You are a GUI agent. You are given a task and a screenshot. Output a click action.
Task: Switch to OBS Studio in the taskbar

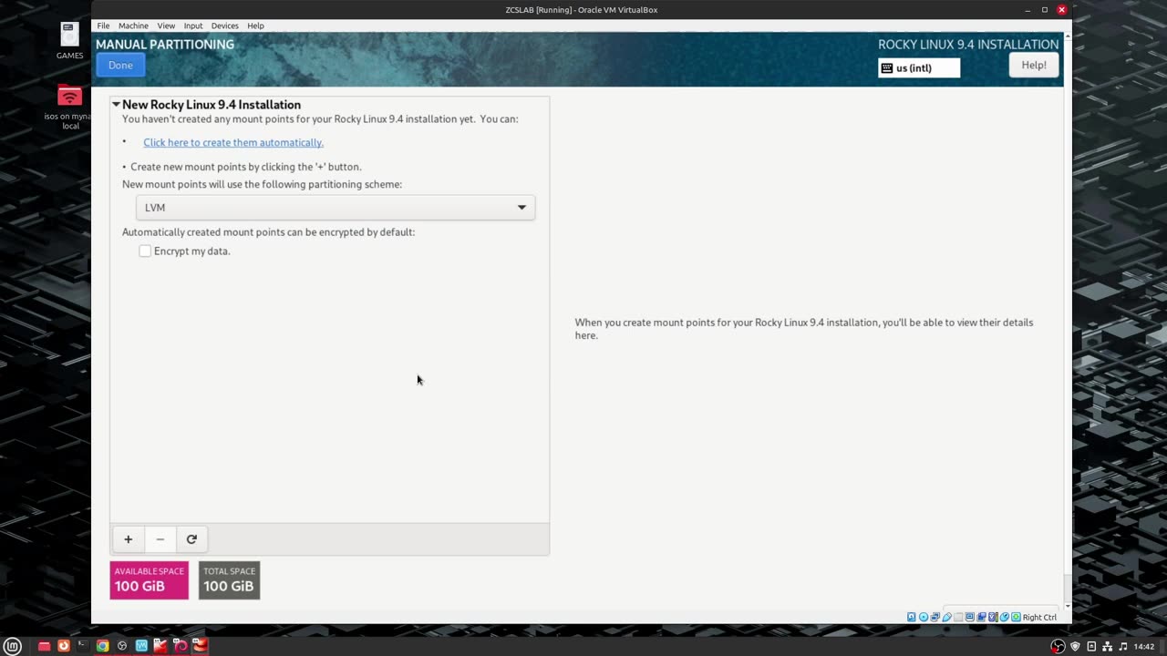pyautogui.click(x=122, y=646)
